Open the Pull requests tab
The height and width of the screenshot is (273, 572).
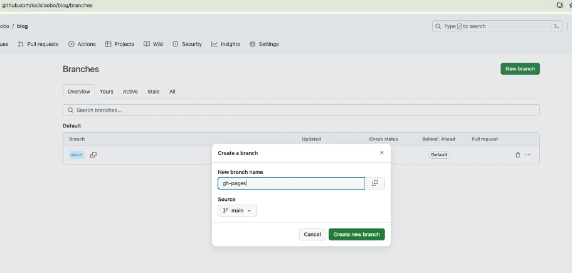pos(38,44)
